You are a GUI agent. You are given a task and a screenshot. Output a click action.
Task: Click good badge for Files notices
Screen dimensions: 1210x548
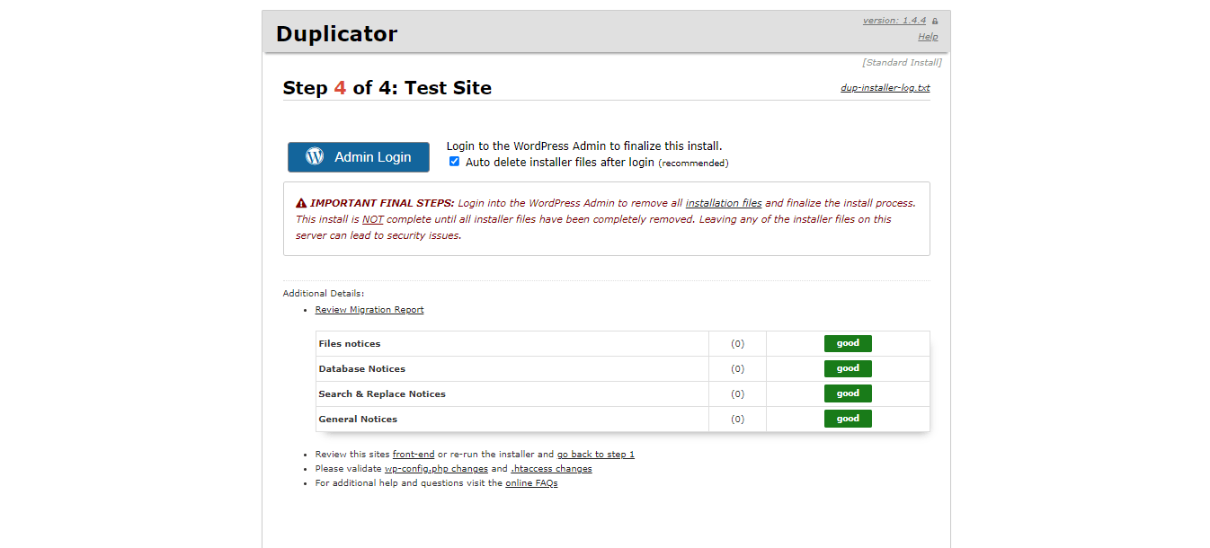point(848,343)
